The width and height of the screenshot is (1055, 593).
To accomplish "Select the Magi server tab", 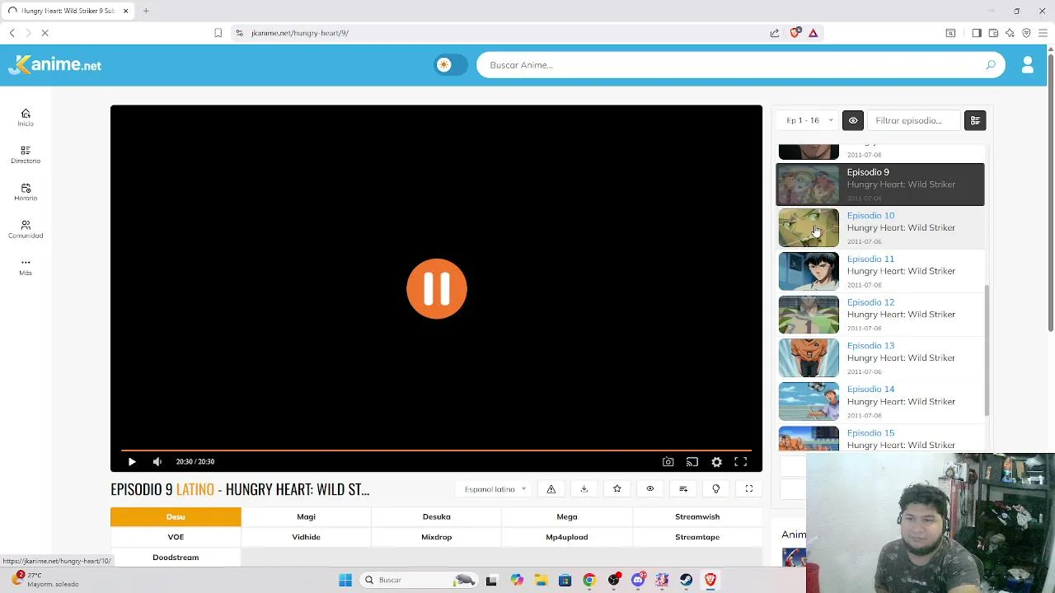I will [x=306, y=517].
